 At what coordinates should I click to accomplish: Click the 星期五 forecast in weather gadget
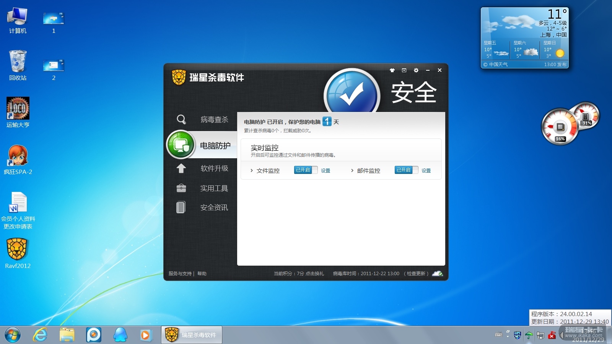tap(496, 50)
